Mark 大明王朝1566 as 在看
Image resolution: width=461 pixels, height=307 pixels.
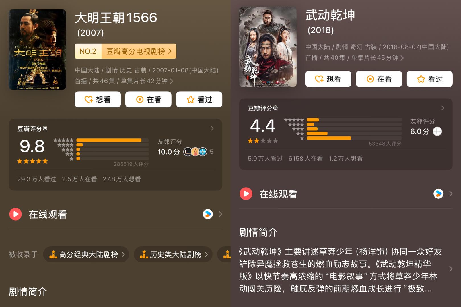[x=148, y=99]
